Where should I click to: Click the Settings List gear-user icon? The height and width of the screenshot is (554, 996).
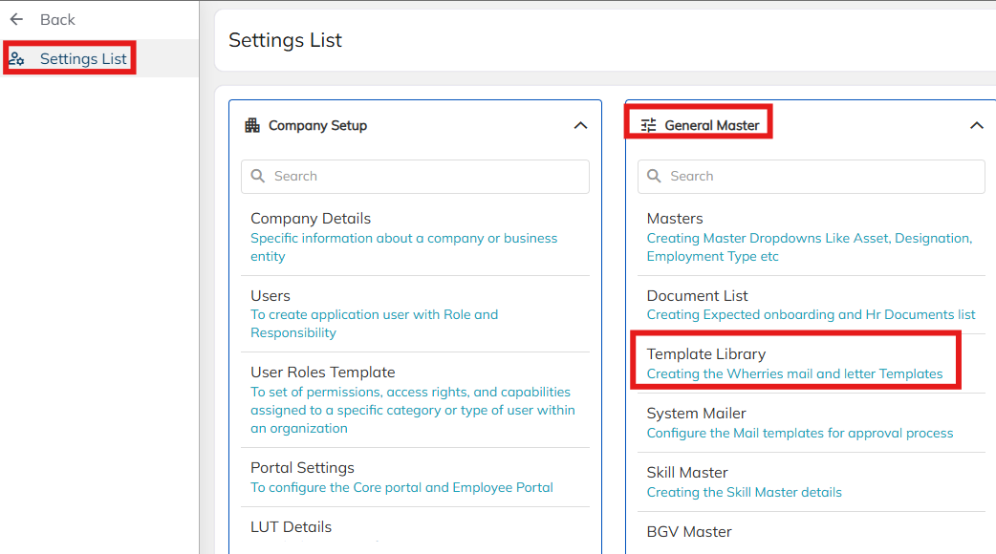17,59
